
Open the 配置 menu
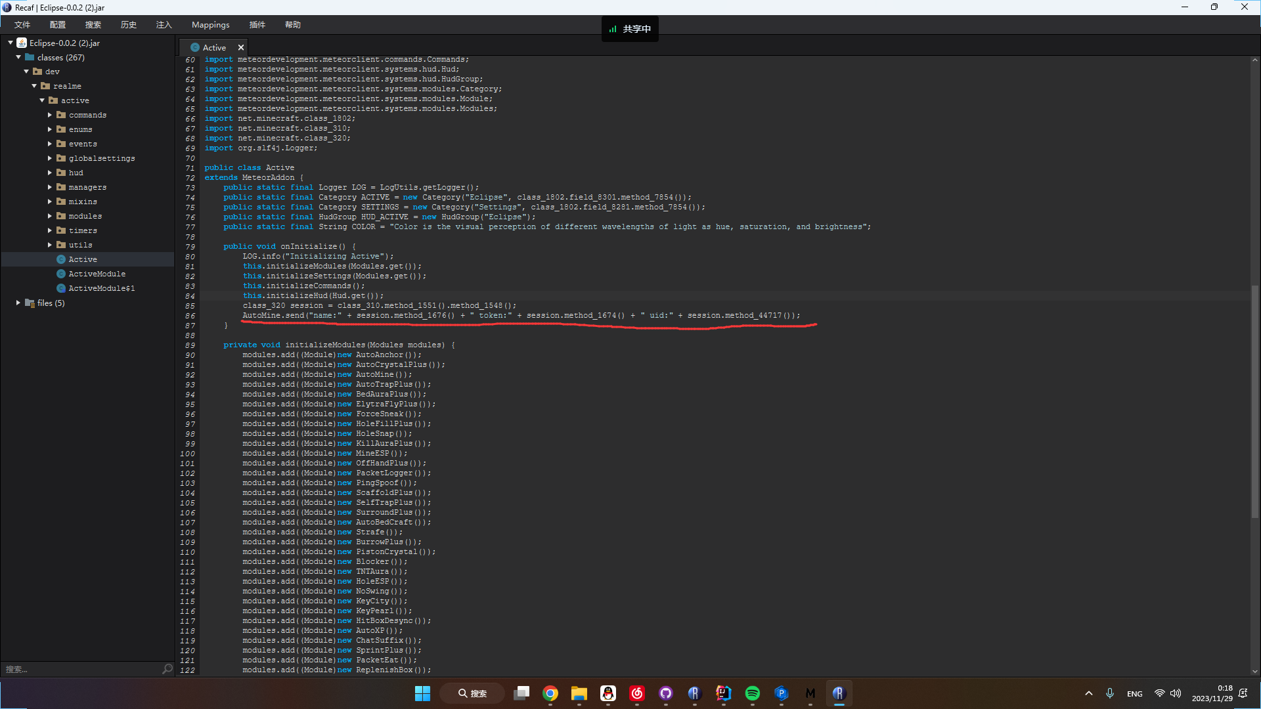click(58, 25)
